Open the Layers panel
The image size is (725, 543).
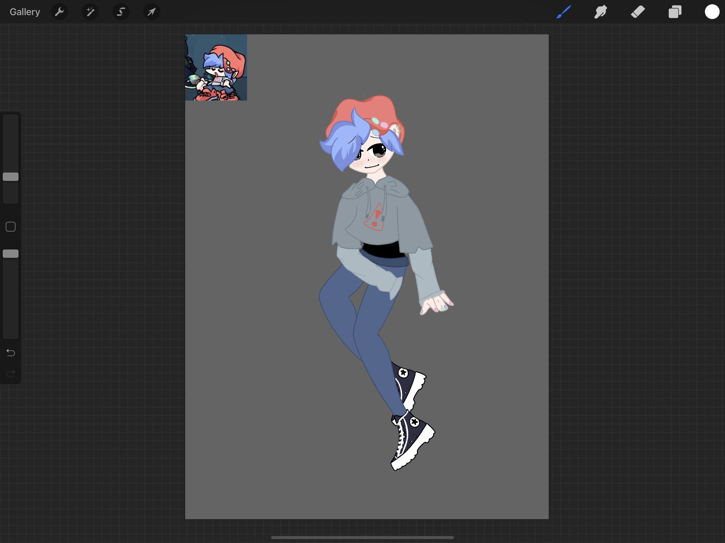[675, 12]
